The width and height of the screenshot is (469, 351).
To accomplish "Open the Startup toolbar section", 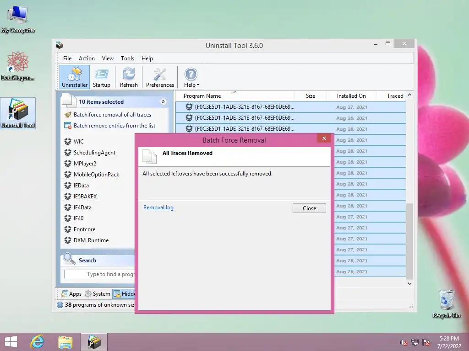I will tap(101, 77).
